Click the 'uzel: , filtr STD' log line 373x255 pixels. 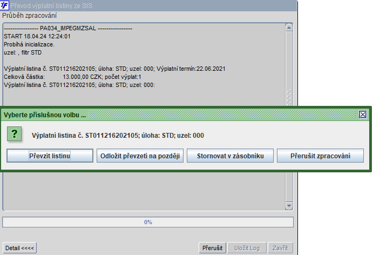pos(23,52)
